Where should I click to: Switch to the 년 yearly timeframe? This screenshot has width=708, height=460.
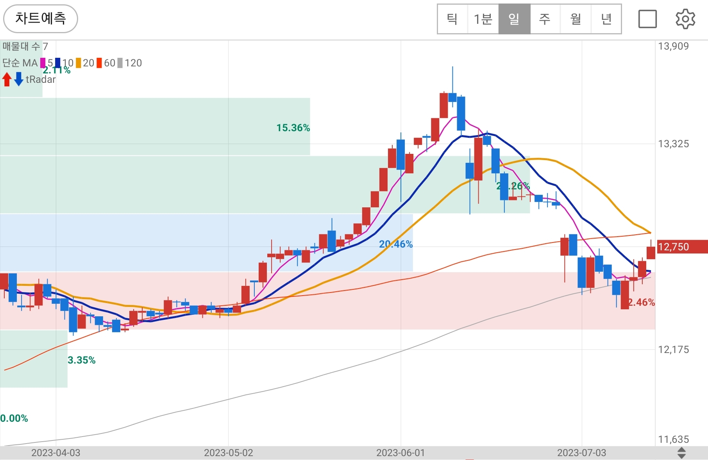[x=606, y=19]
